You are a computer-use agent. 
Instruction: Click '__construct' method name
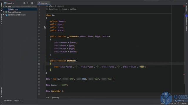tap(73, 36)
